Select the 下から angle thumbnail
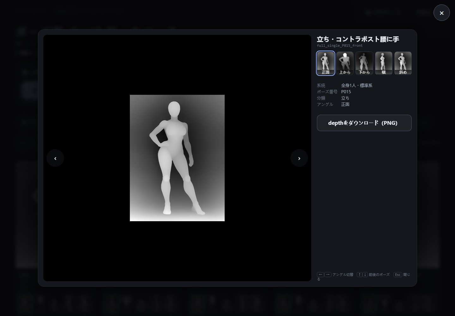This screenshot has height=316, width=455. [364, 63]
